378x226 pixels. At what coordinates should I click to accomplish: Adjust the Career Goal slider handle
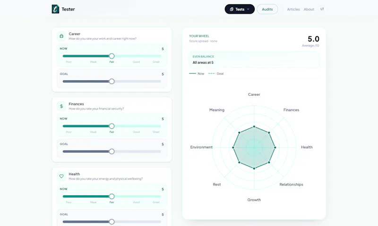(x=112, y=81)
